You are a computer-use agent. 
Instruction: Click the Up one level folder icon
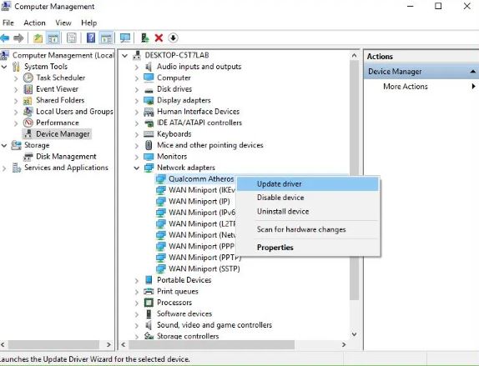(38, 38)
